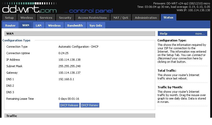The width and height of the screenshot is (212, 125).
Task: Open the NAT / QoS tab
Action: tap(121, 17)
